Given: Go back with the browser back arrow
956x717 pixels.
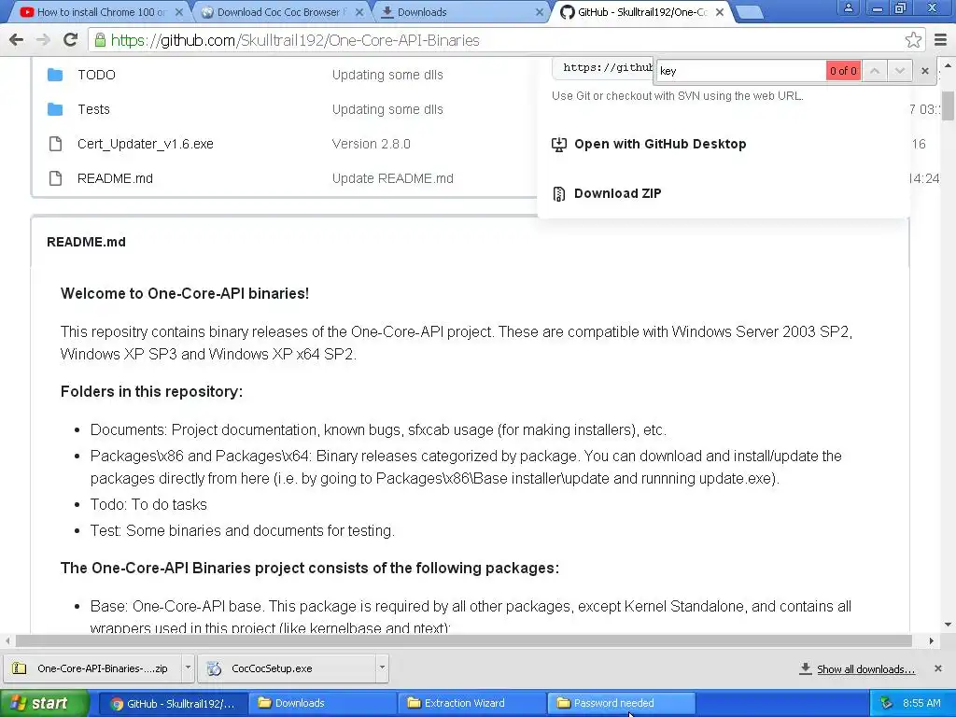Looking at the screenshot, I should 17,40.
